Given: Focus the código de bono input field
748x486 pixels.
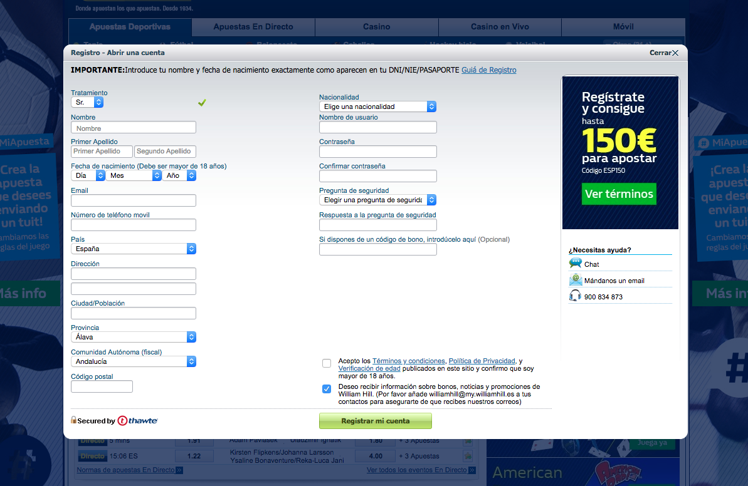Looking at the screenshot, I should coord(378,249).
